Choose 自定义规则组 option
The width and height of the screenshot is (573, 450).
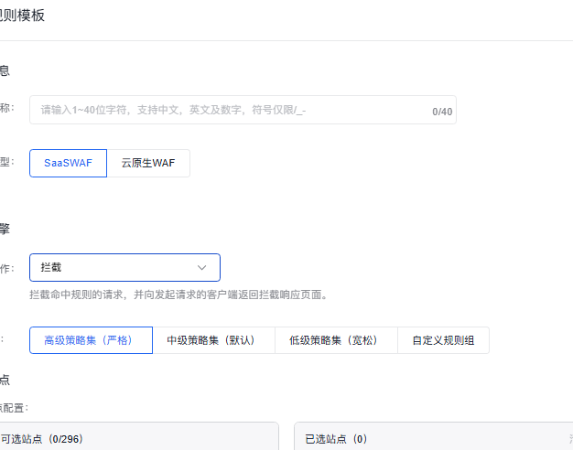pos(443,340)
